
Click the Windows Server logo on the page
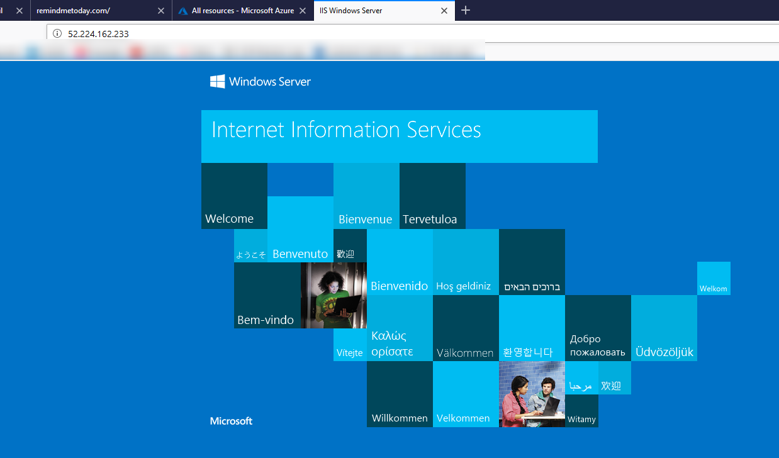[x=261, y=81]
